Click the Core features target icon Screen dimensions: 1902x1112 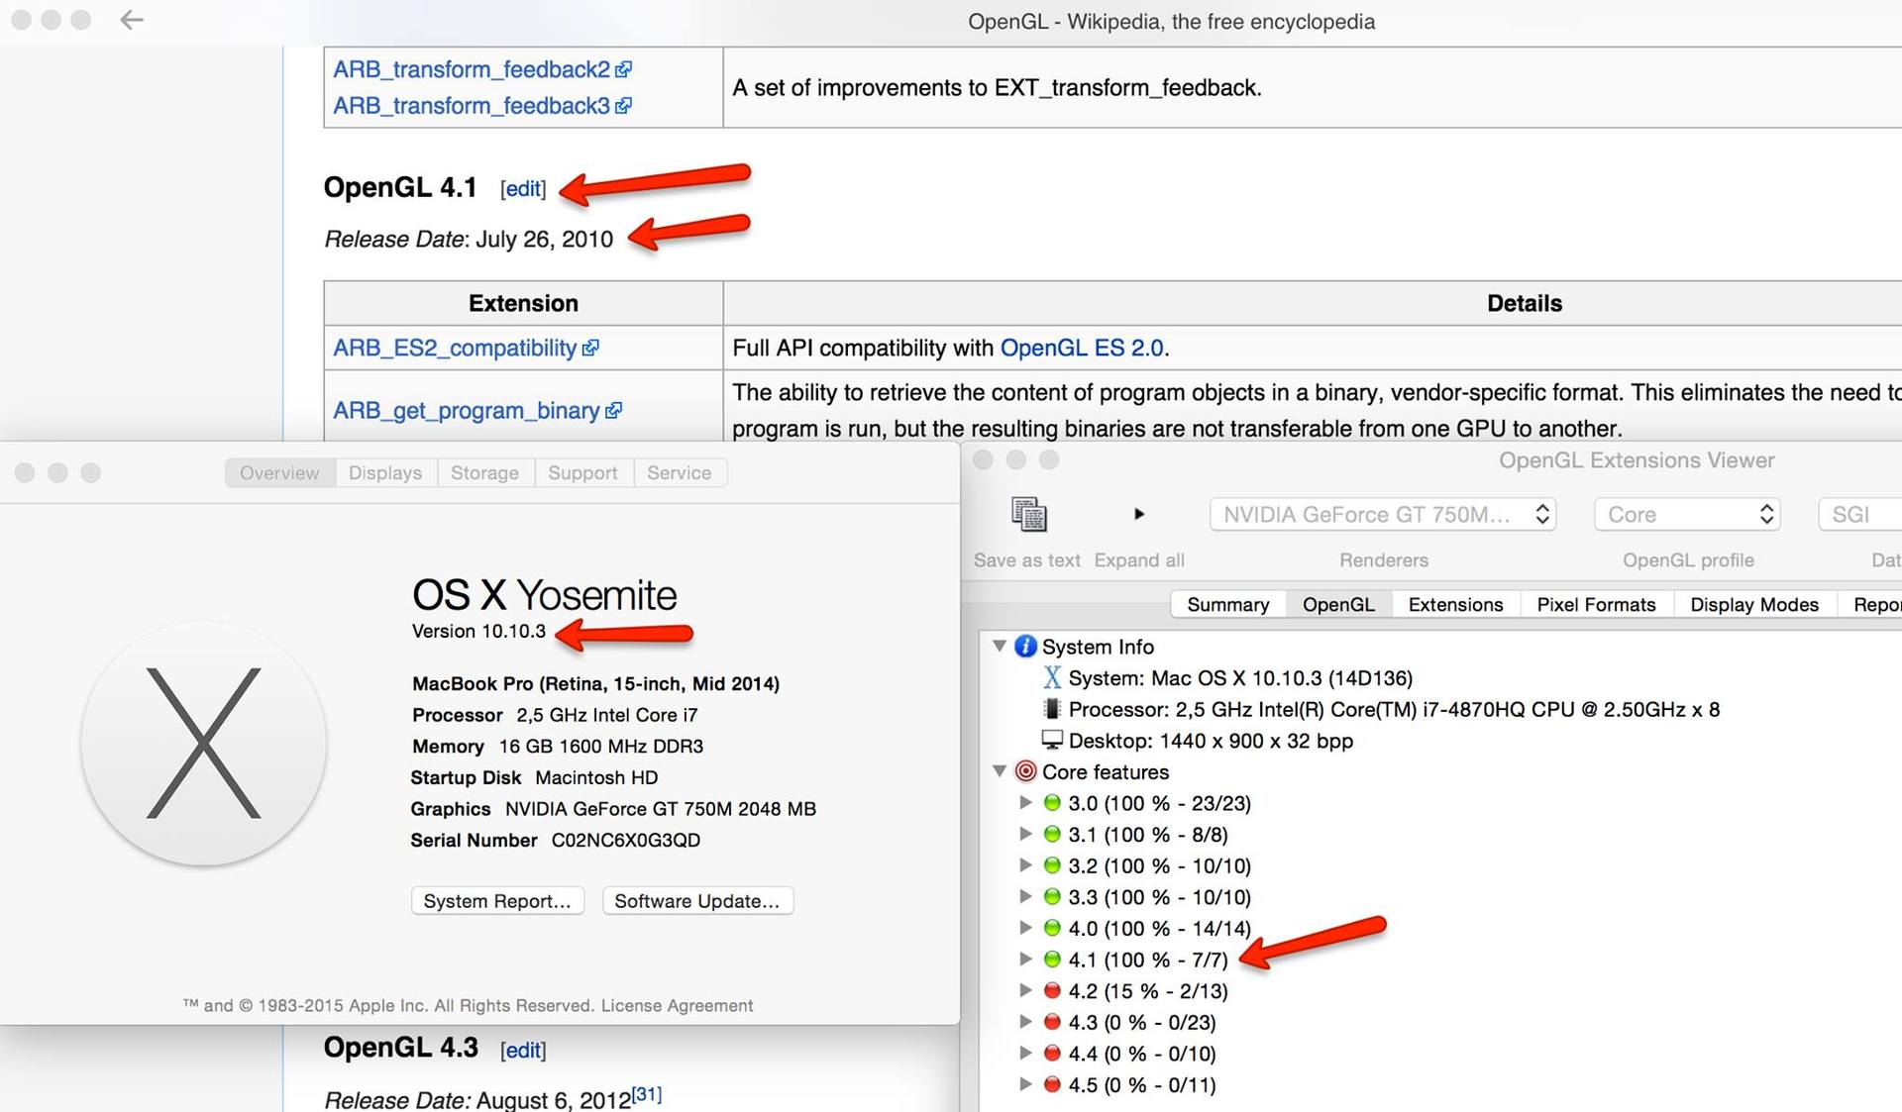point(1025,771)
